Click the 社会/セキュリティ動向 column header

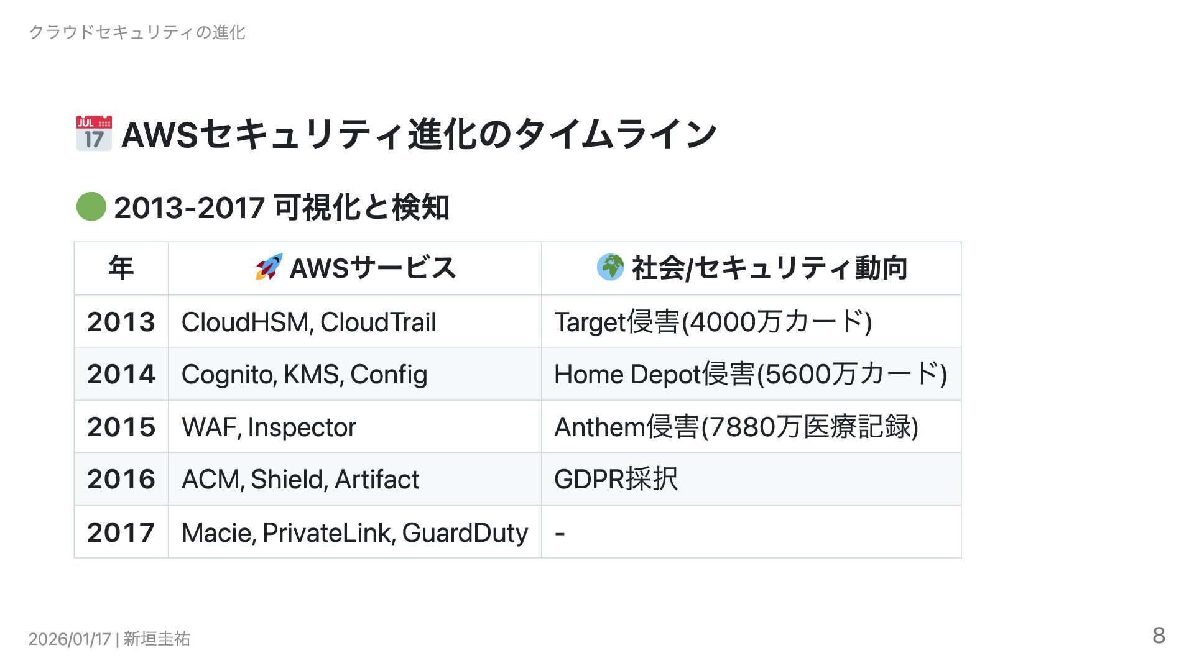769,268
